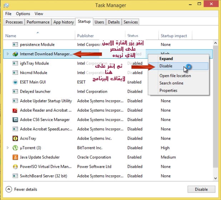Click the Adobe Acrobat SpeedLauncher icon
Viewport: 221px width, 200px height.
15,129
